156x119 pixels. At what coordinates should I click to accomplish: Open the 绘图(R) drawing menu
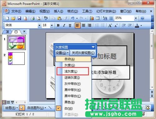tap(11, 108)
